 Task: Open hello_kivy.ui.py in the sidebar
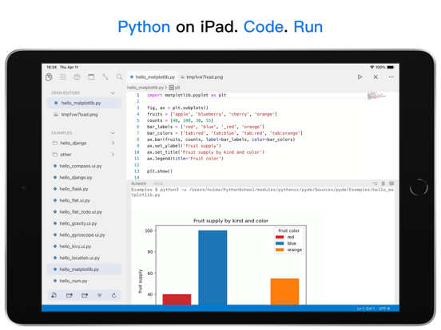click(75, 246)
